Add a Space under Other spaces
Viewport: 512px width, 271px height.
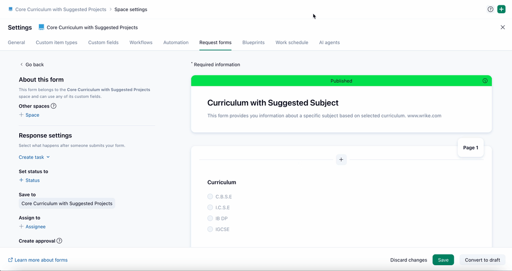point(29,115)
